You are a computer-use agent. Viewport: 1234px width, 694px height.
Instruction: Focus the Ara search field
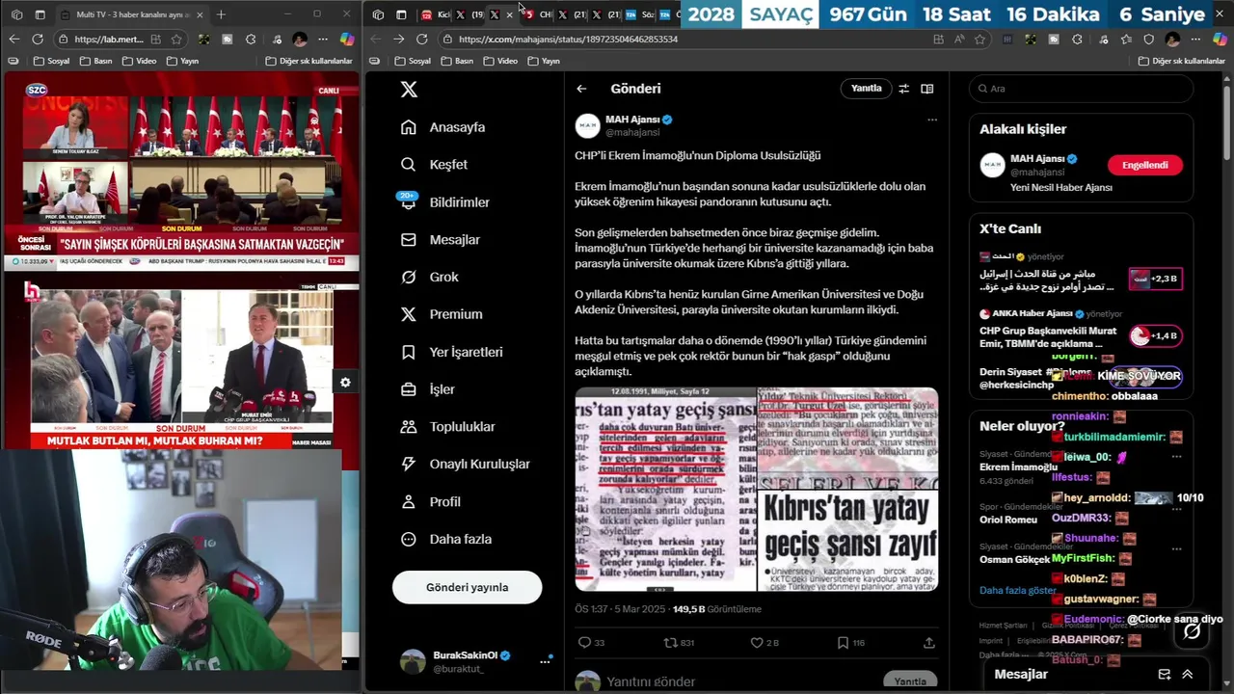(x=1081, y=89)
